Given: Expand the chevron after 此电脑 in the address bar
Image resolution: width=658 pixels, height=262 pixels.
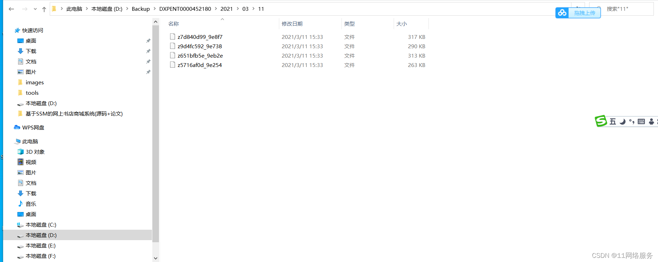Looking at the screenshot, I should pyautogui.click(x=87, y=9).
